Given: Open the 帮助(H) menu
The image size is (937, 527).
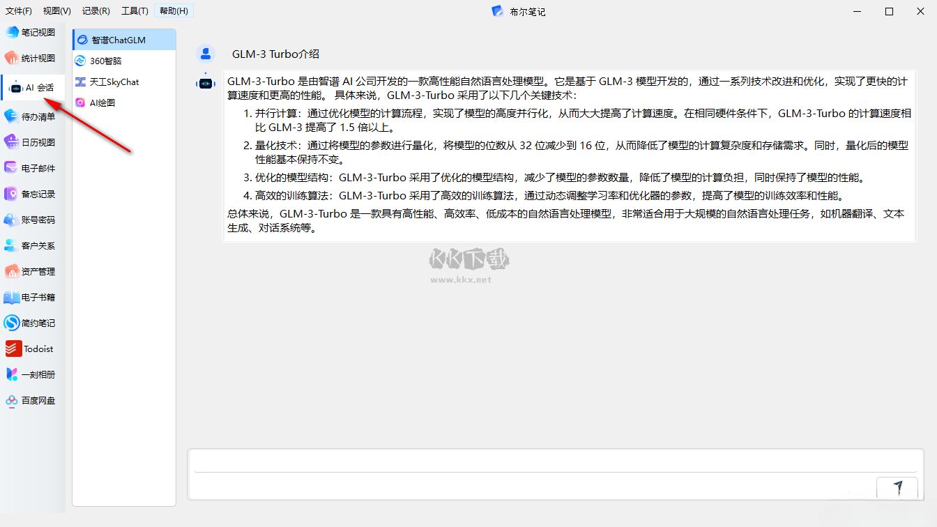Looking at the screenshot, I should pos(174,11).
